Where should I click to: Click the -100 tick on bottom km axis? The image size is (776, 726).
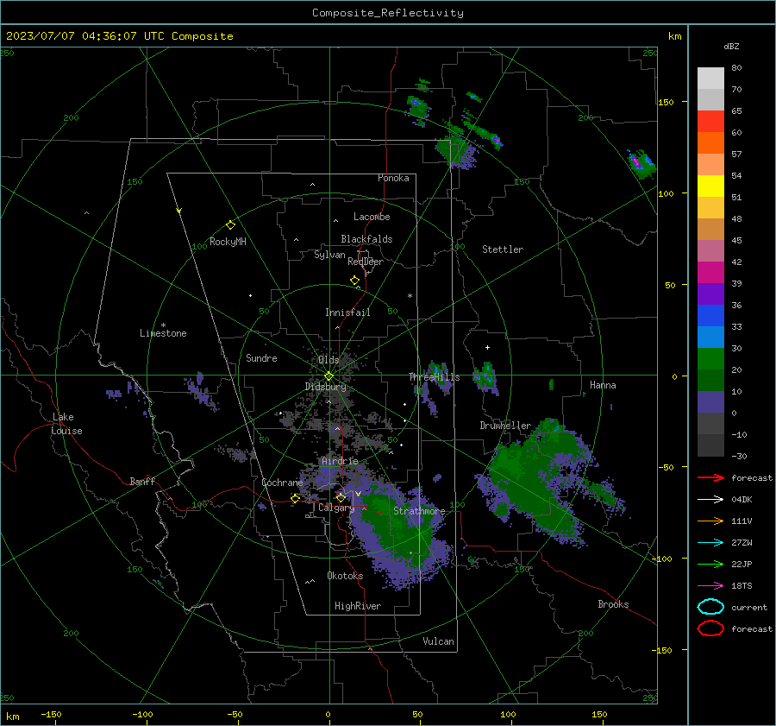(x=142, y=715)
